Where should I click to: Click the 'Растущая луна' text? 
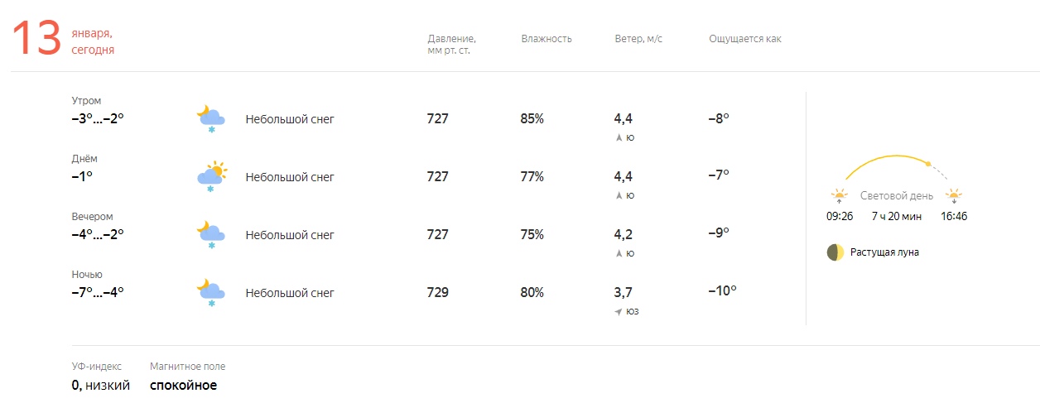click(884, 252)
